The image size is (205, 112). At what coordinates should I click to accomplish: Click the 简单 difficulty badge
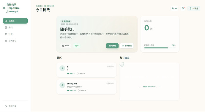[x=77, y=46]
